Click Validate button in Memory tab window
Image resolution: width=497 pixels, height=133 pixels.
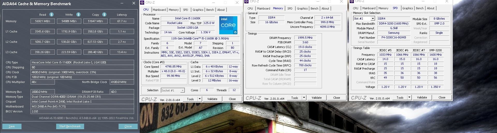[317, 98]
